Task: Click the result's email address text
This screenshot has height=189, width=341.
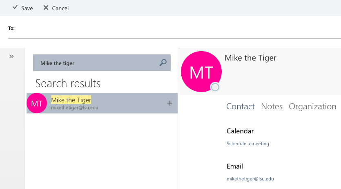Action: [75, 108]
